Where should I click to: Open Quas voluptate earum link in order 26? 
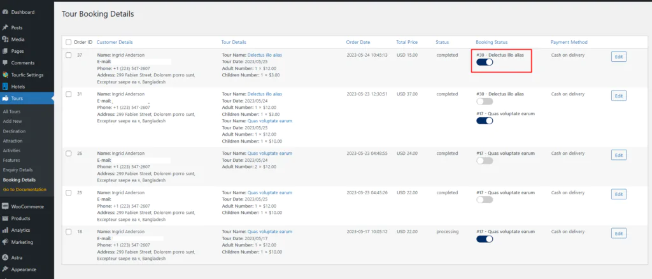[270, 153]
